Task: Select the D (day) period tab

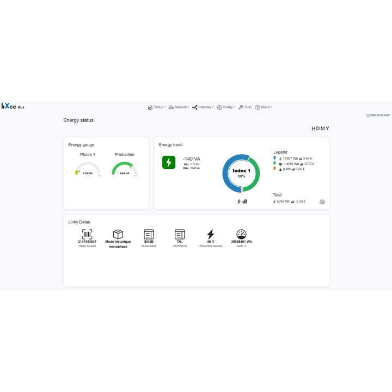Action: click(x=318, y=128)
